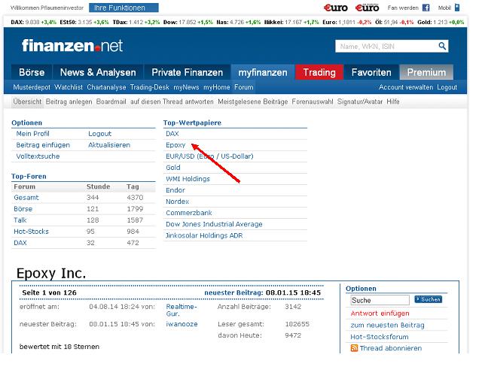Click Aktualisieren link
The height and width of the screenshot is (385, 482).
point(109,145)
